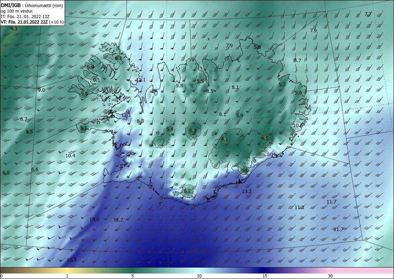Click the 5.1 value on the Snæfellsnes peninsula
Screen dimensions: 394x279
click(84, 128)
